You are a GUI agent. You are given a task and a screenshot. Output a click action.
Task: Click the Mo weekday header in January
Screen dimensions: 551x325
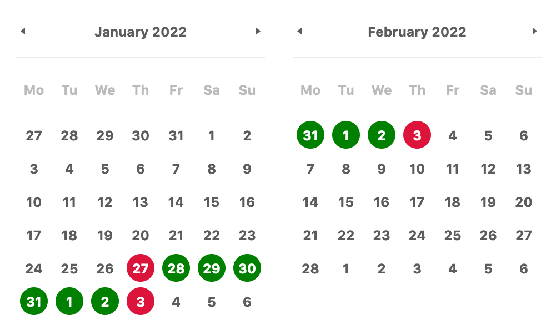34,90
